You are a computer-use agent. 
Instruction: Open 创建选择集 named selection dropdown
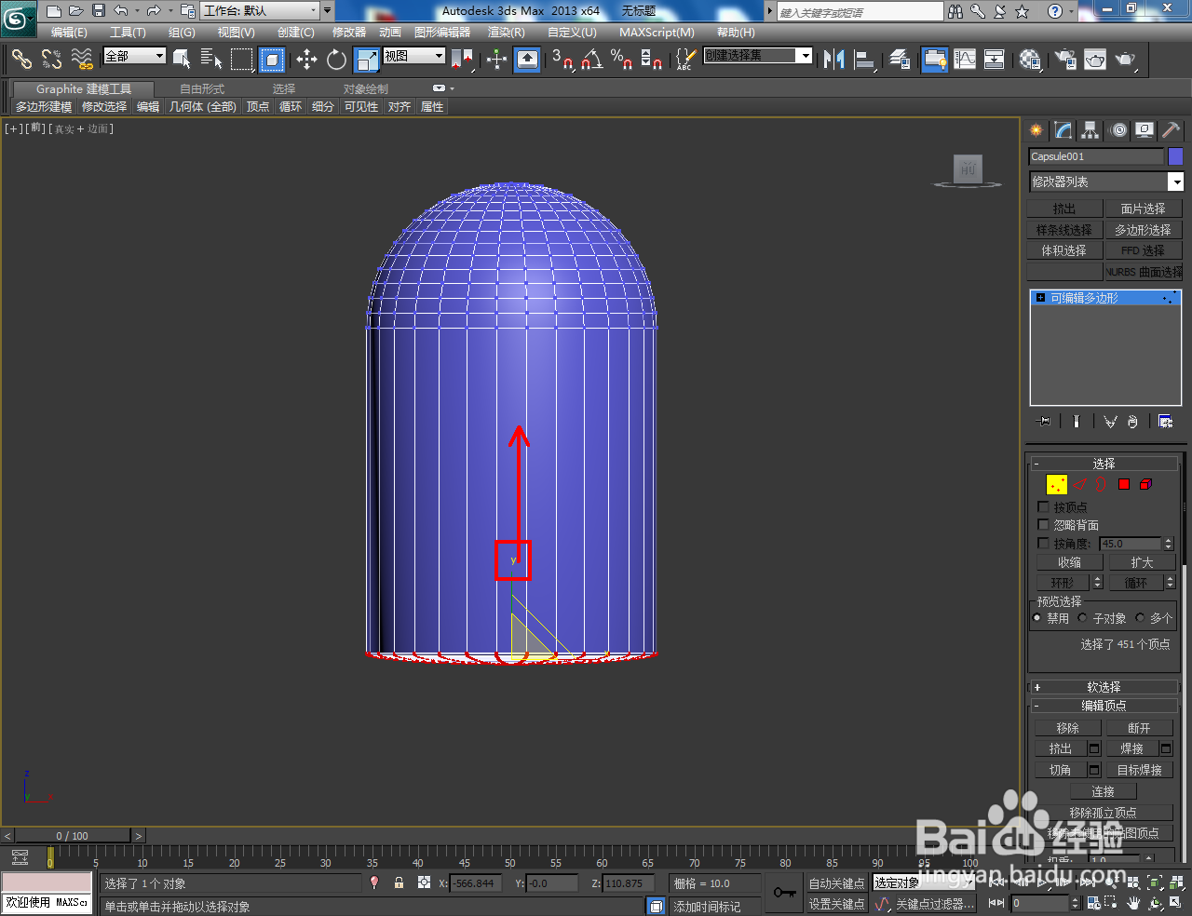[x=758, y=56]
